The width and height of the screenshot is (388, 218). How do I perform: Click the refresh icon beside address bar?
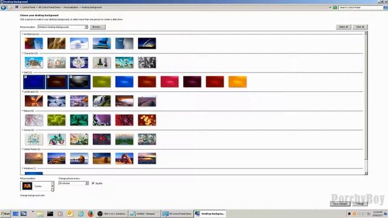point(335,7)
